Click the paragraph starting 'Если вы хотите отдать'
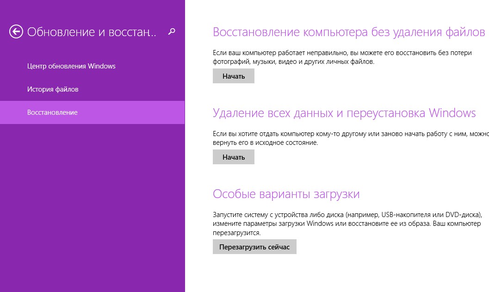This screenshot has height=292, width=489. (x=351, y=138)
